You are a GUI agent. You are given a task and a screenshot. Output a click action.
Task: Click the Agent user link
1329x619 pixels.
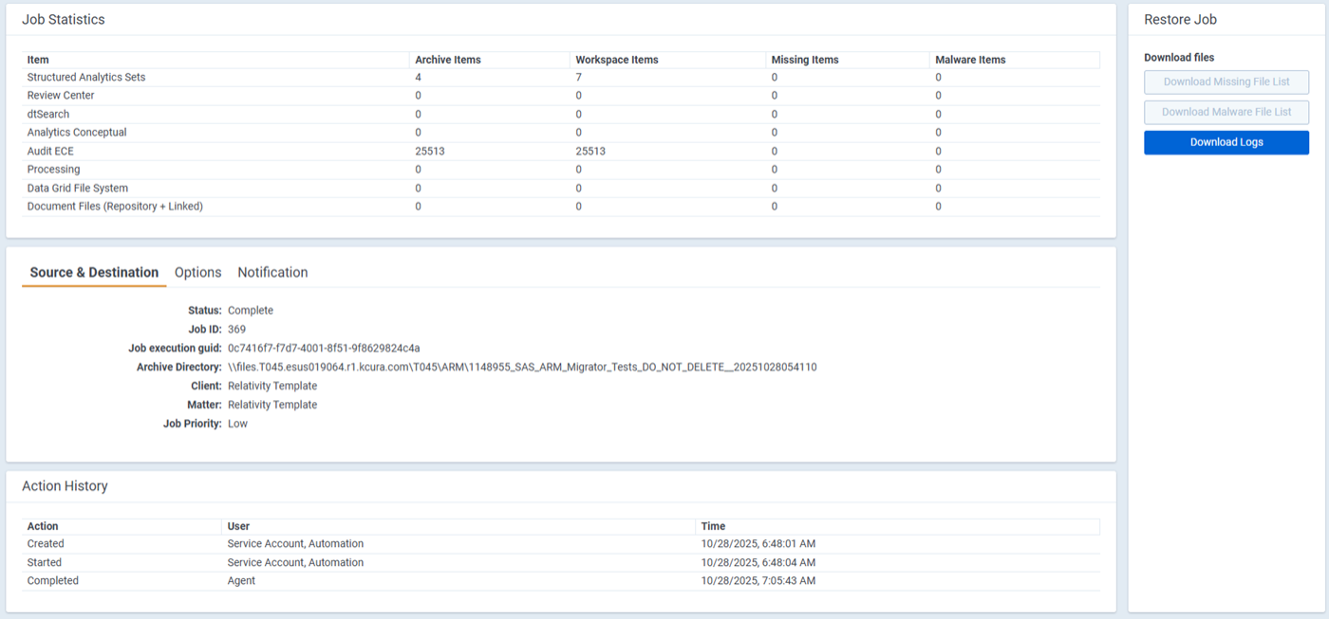[240, 580]
